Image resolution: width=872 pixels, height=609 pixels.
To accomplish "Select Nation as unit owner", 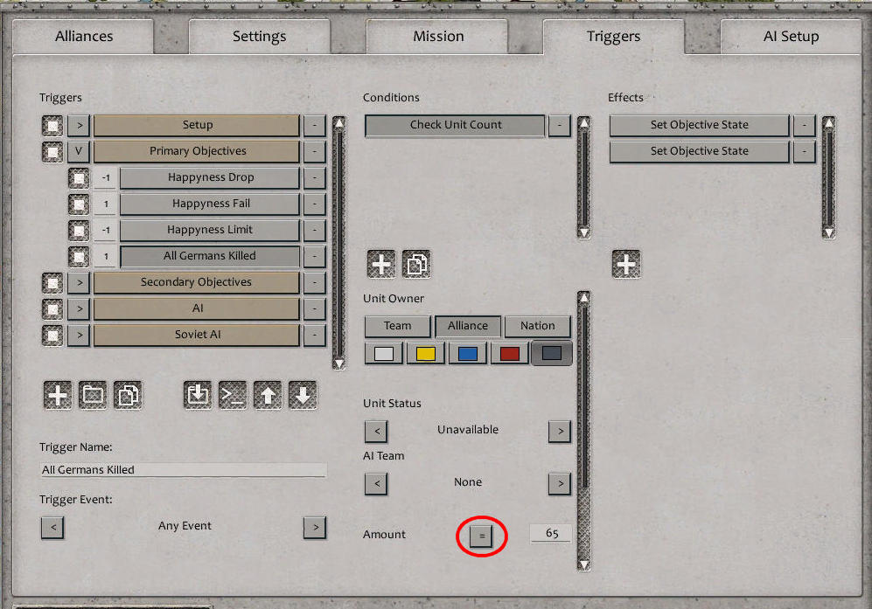I will point(538,326).
